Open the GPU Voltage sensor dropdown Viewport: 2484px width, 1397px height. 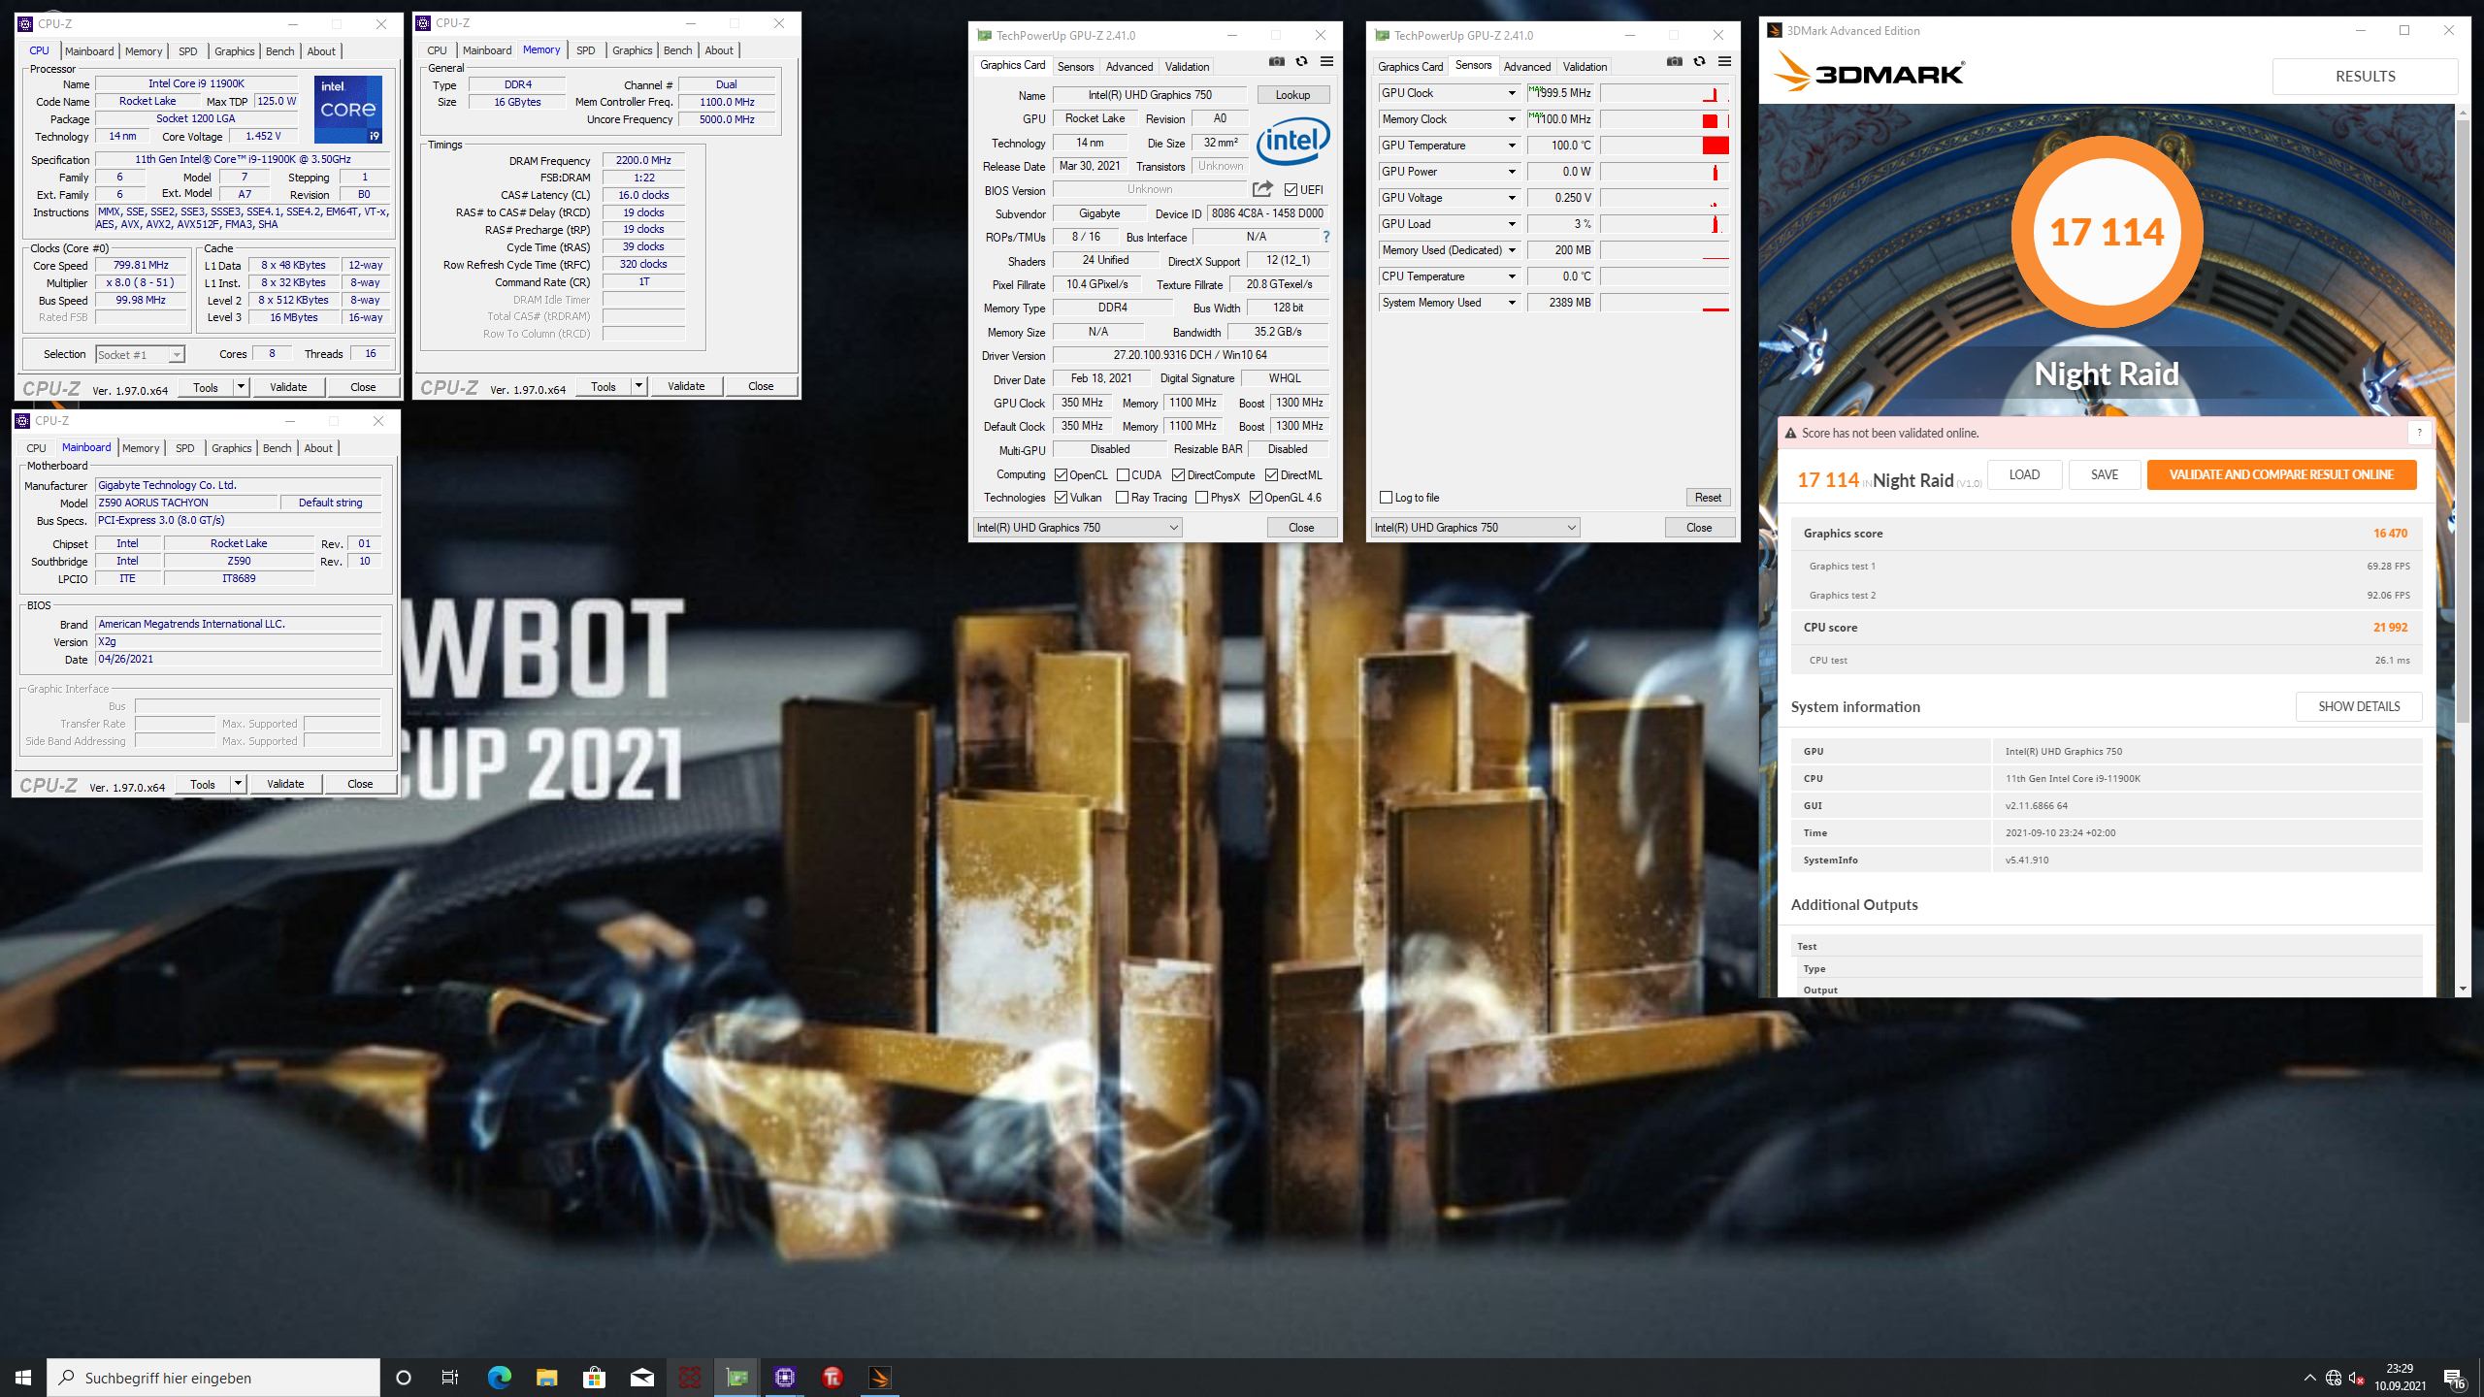1512,198
